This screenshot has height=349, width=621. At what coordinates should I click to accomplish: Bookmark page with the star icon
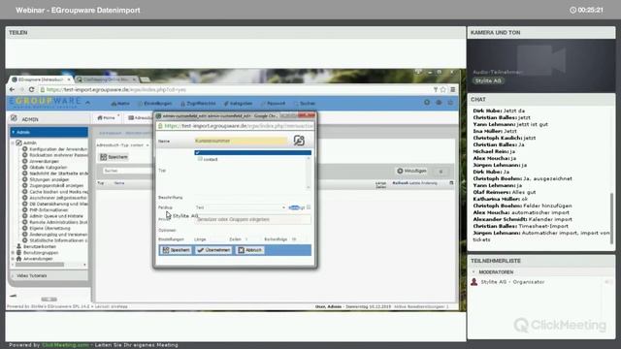pyautogui.click(x=443, y=90)
